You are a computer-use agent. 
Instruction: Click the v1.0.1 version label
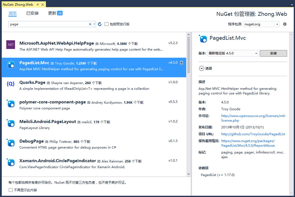click(173, 161)
